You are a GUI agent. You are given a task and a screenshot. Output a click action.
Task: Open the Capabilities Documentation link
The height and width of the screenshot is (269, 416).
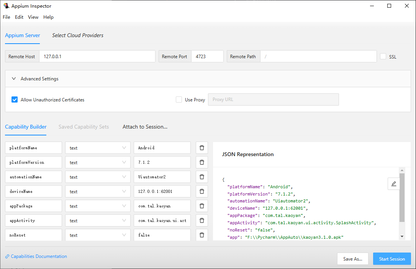pos(39,256)
